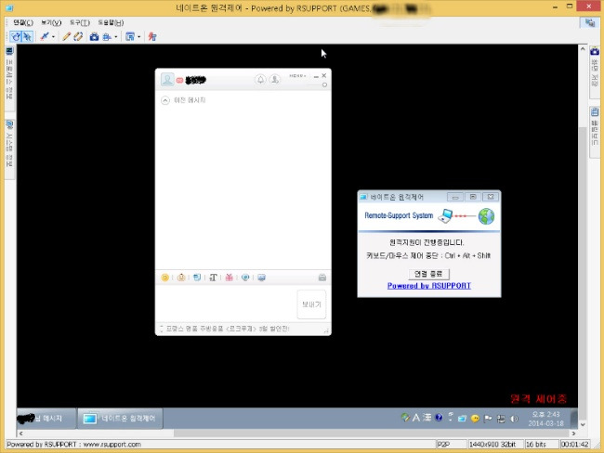Open the 보기(V) menu

(51, 22)
